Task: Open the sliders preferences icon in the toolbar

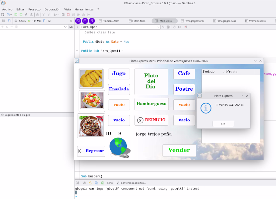Action: tap(31, 15)
